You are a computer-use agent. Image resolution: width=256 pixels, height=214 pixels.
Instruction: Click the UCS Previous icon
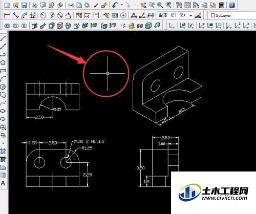pyautogui.click(x=191, y=26)
